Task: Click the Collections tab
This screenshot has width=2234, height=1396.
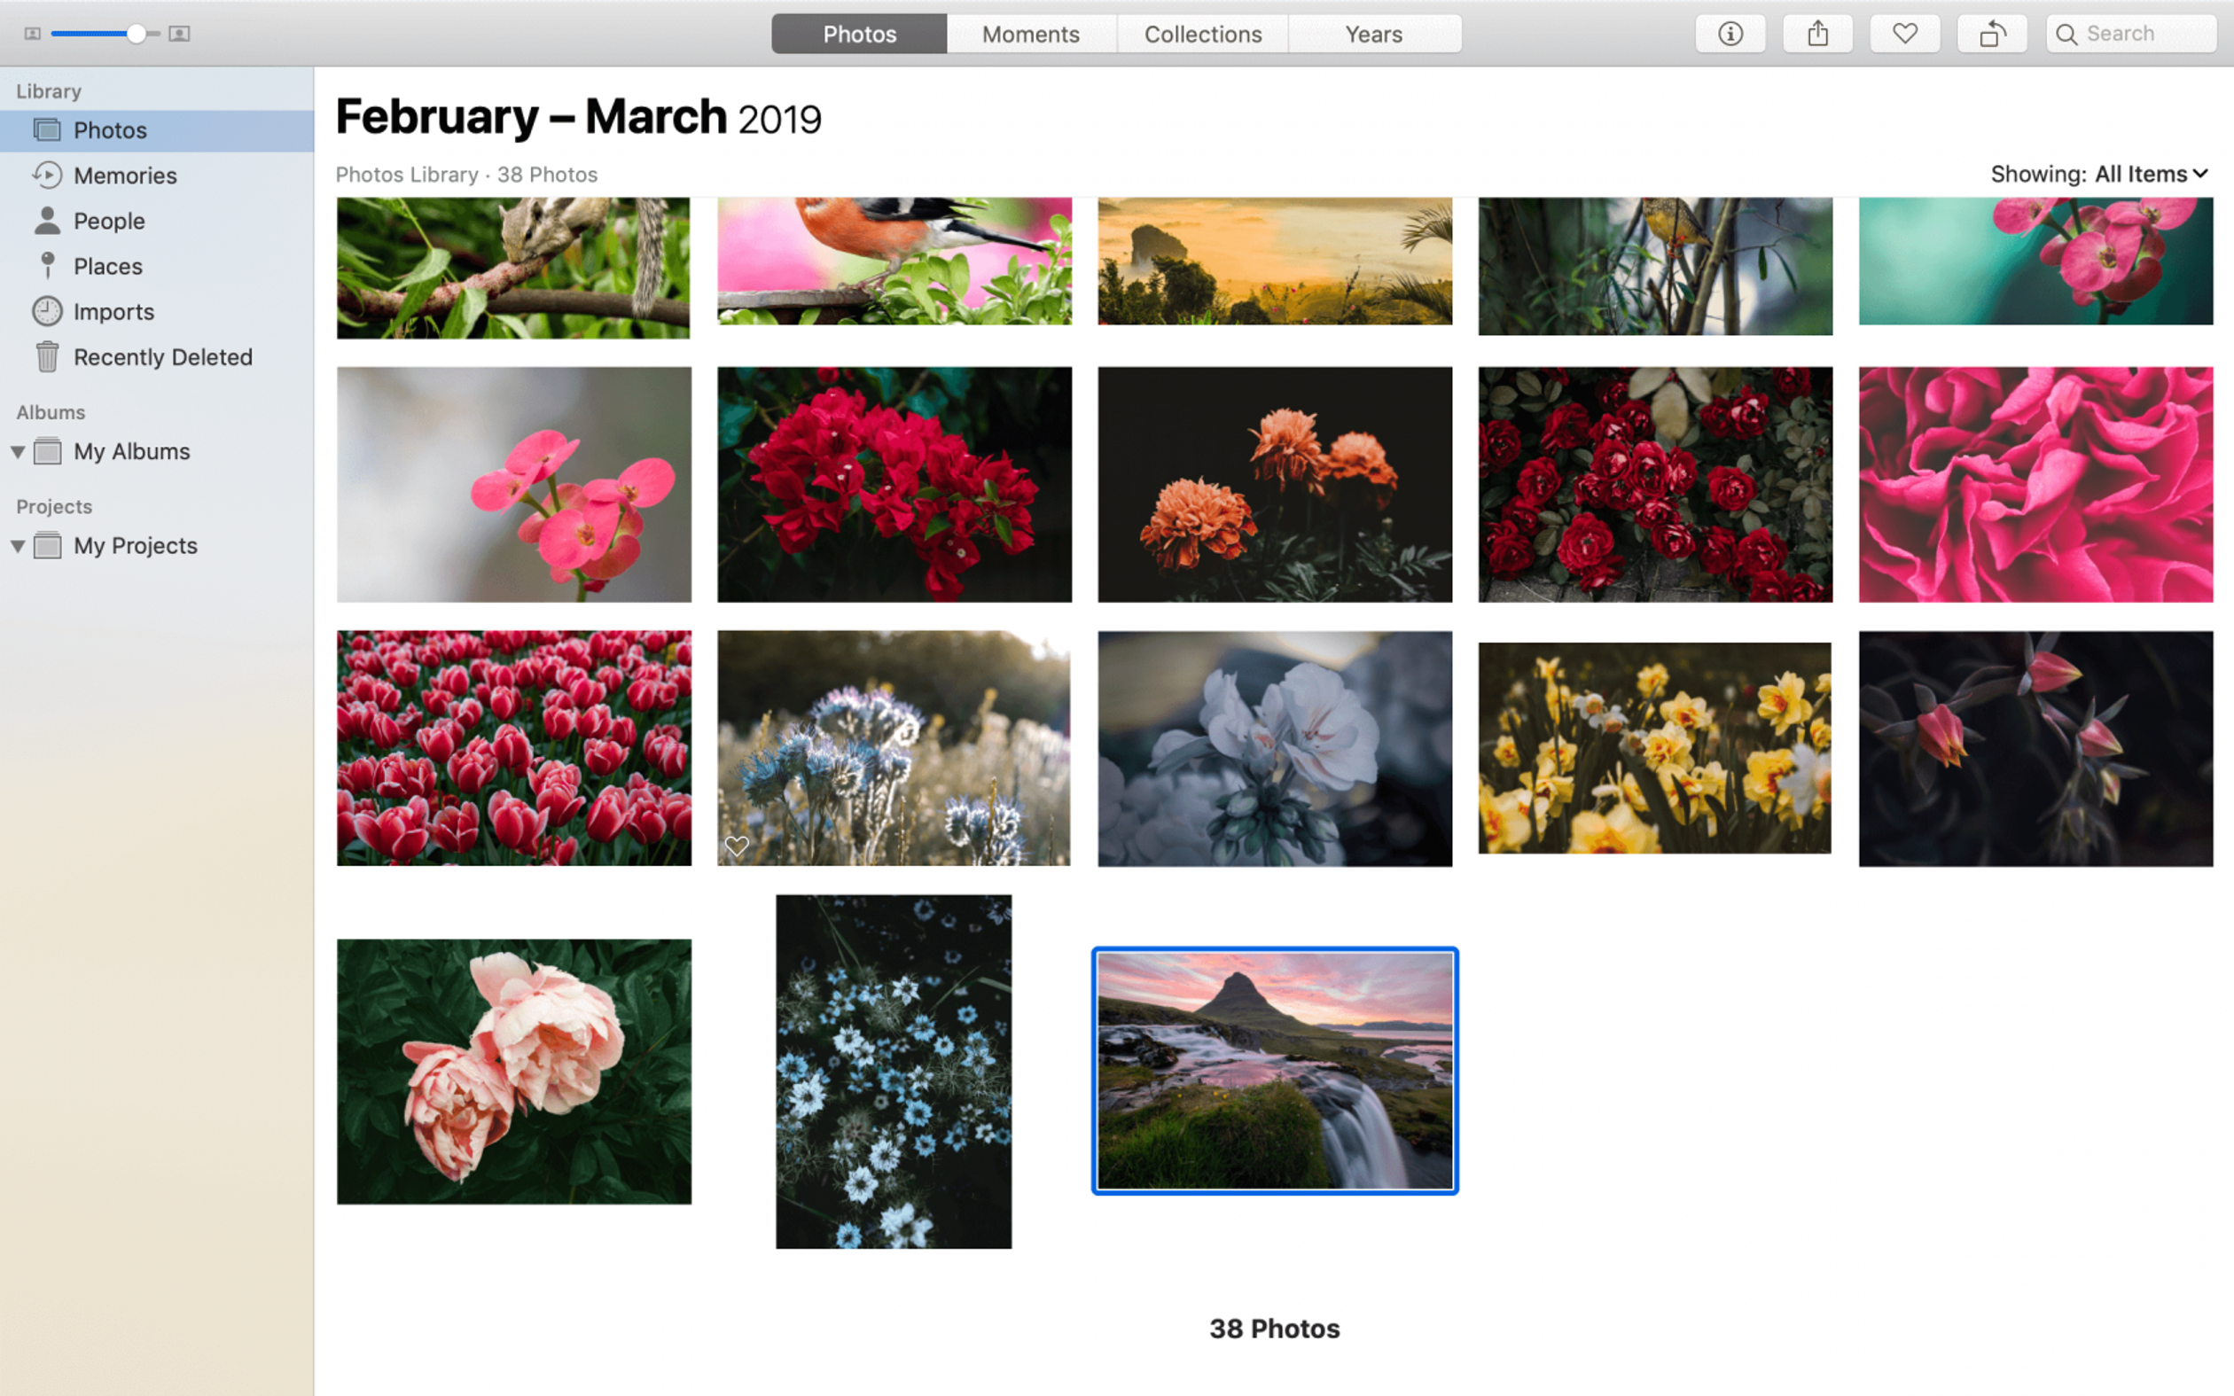Action: pyautogui.click(x=1201, y=32)
